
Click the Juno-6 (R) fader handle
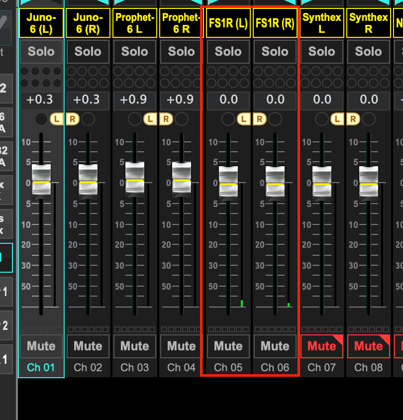coord(88,182)
